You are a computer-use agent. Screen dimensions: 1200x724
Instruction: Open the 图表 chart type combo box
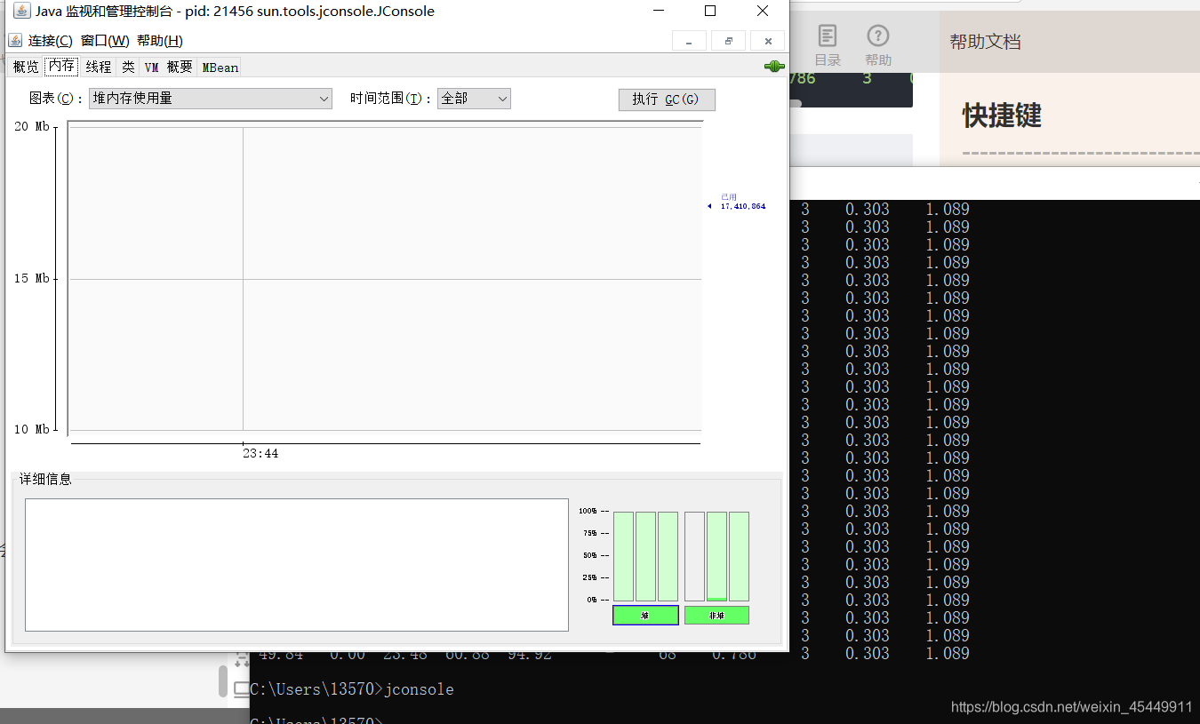tap(211, 99)
